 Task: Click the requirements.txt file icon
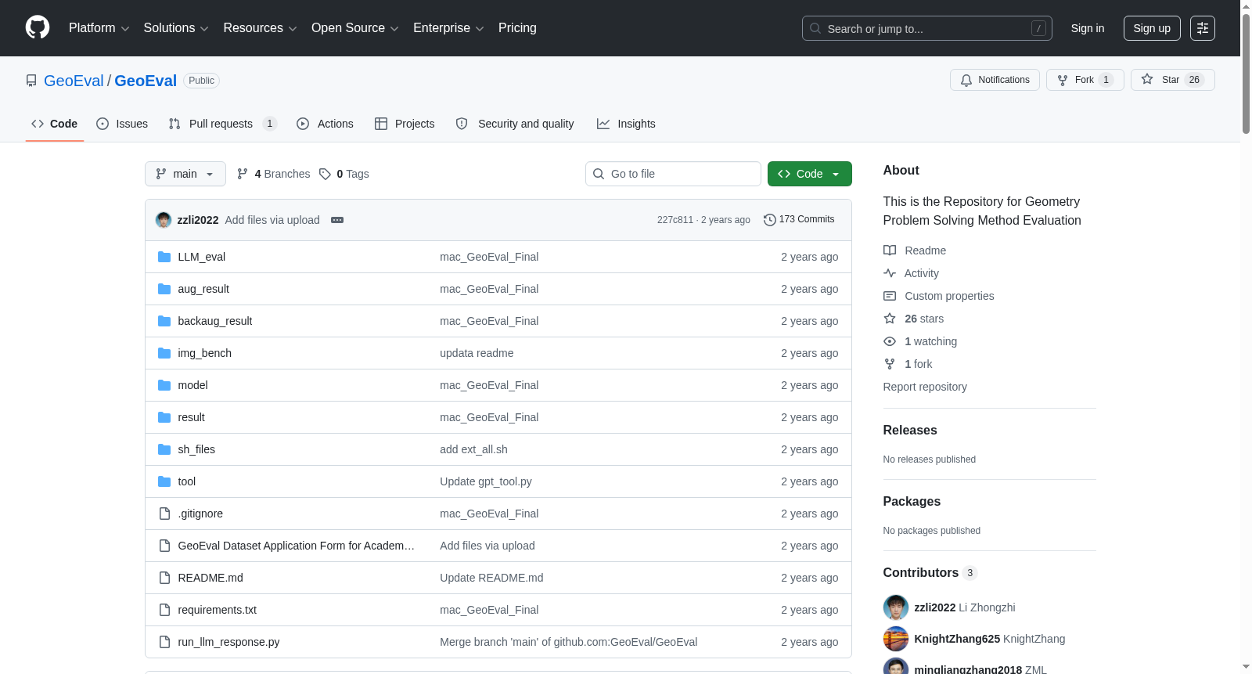[164, 610]
